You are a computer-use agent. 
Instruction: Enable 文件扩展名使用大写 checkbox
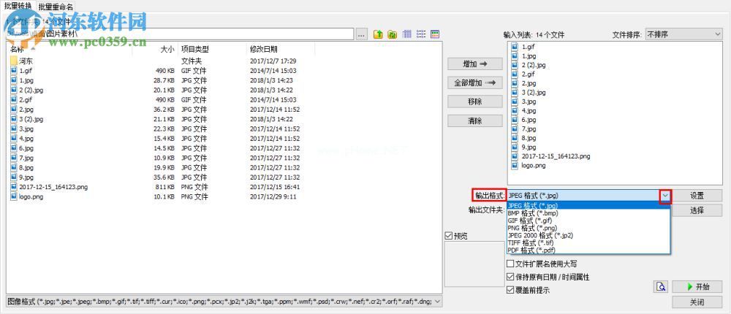point(510,264)
